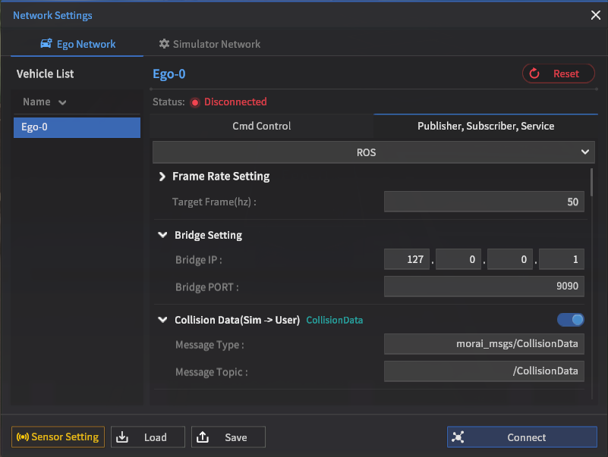608x457 pixels.
Task: Close the Network Settings dialog
Action: 595,15
